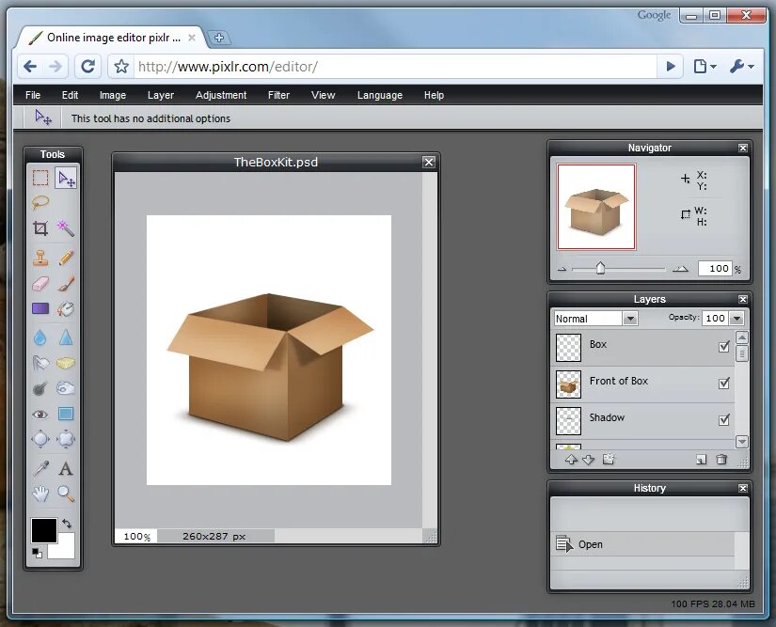Select the Magic Wand tool
The width and height of the screenshot is (776, 627).
pos(65,227)
